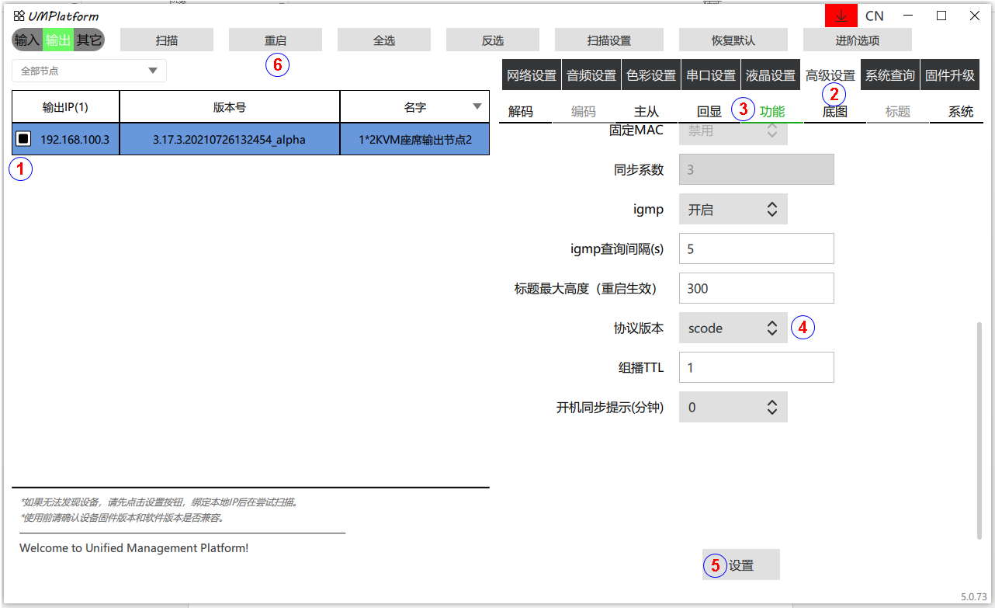Tick the checkbox for device 192.168.100.3

(x=23, y=139)
